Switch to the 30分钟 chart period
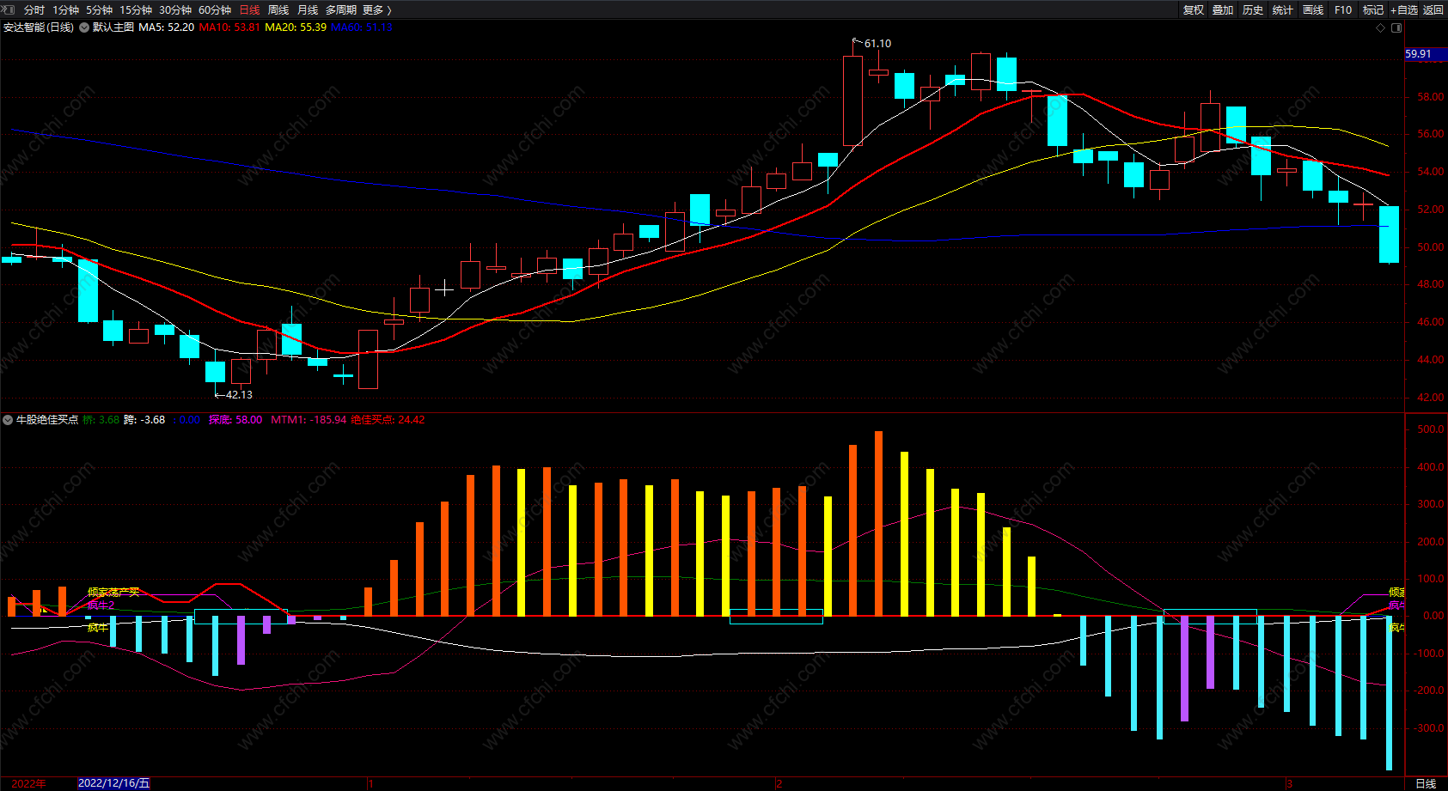Image resolution: width=1448 pixels, height=791 pixels. (x=175, y=9)
